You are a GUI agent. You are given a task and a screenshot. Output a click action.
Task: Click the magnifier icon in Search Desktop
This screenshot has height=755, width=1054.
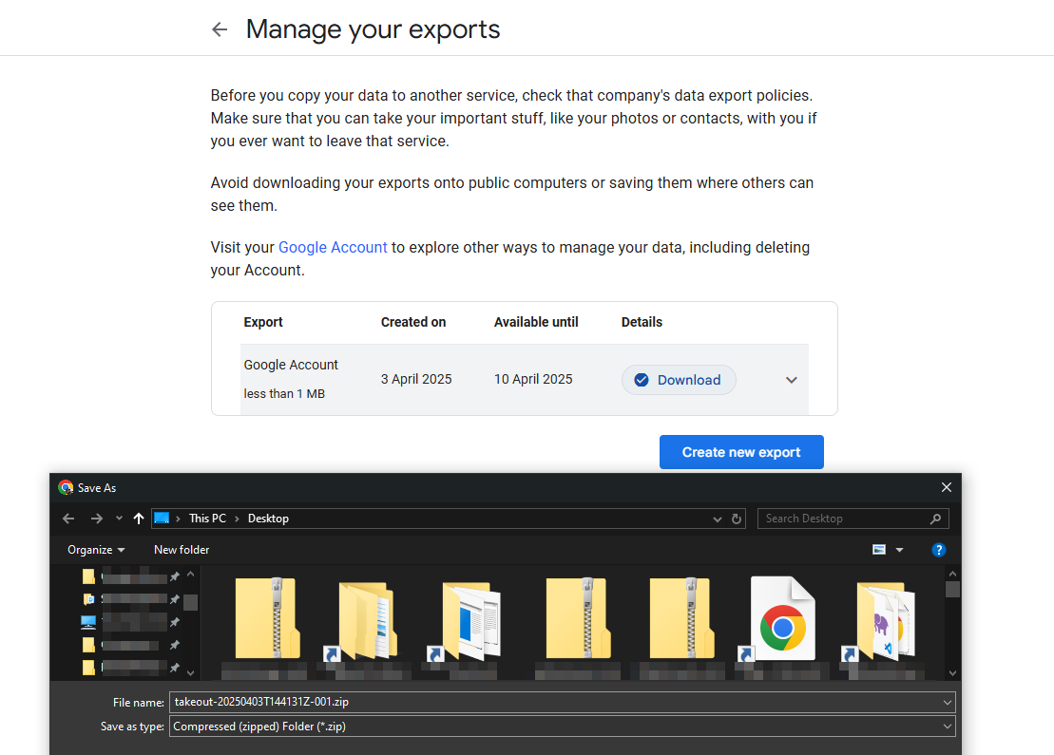[935, 519]
